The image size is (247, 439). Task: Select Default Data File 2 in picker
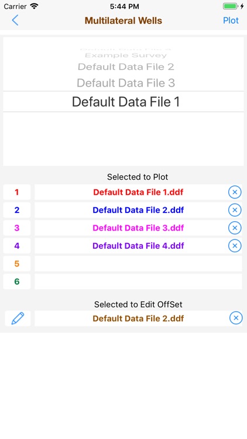(x=126, y=67)
